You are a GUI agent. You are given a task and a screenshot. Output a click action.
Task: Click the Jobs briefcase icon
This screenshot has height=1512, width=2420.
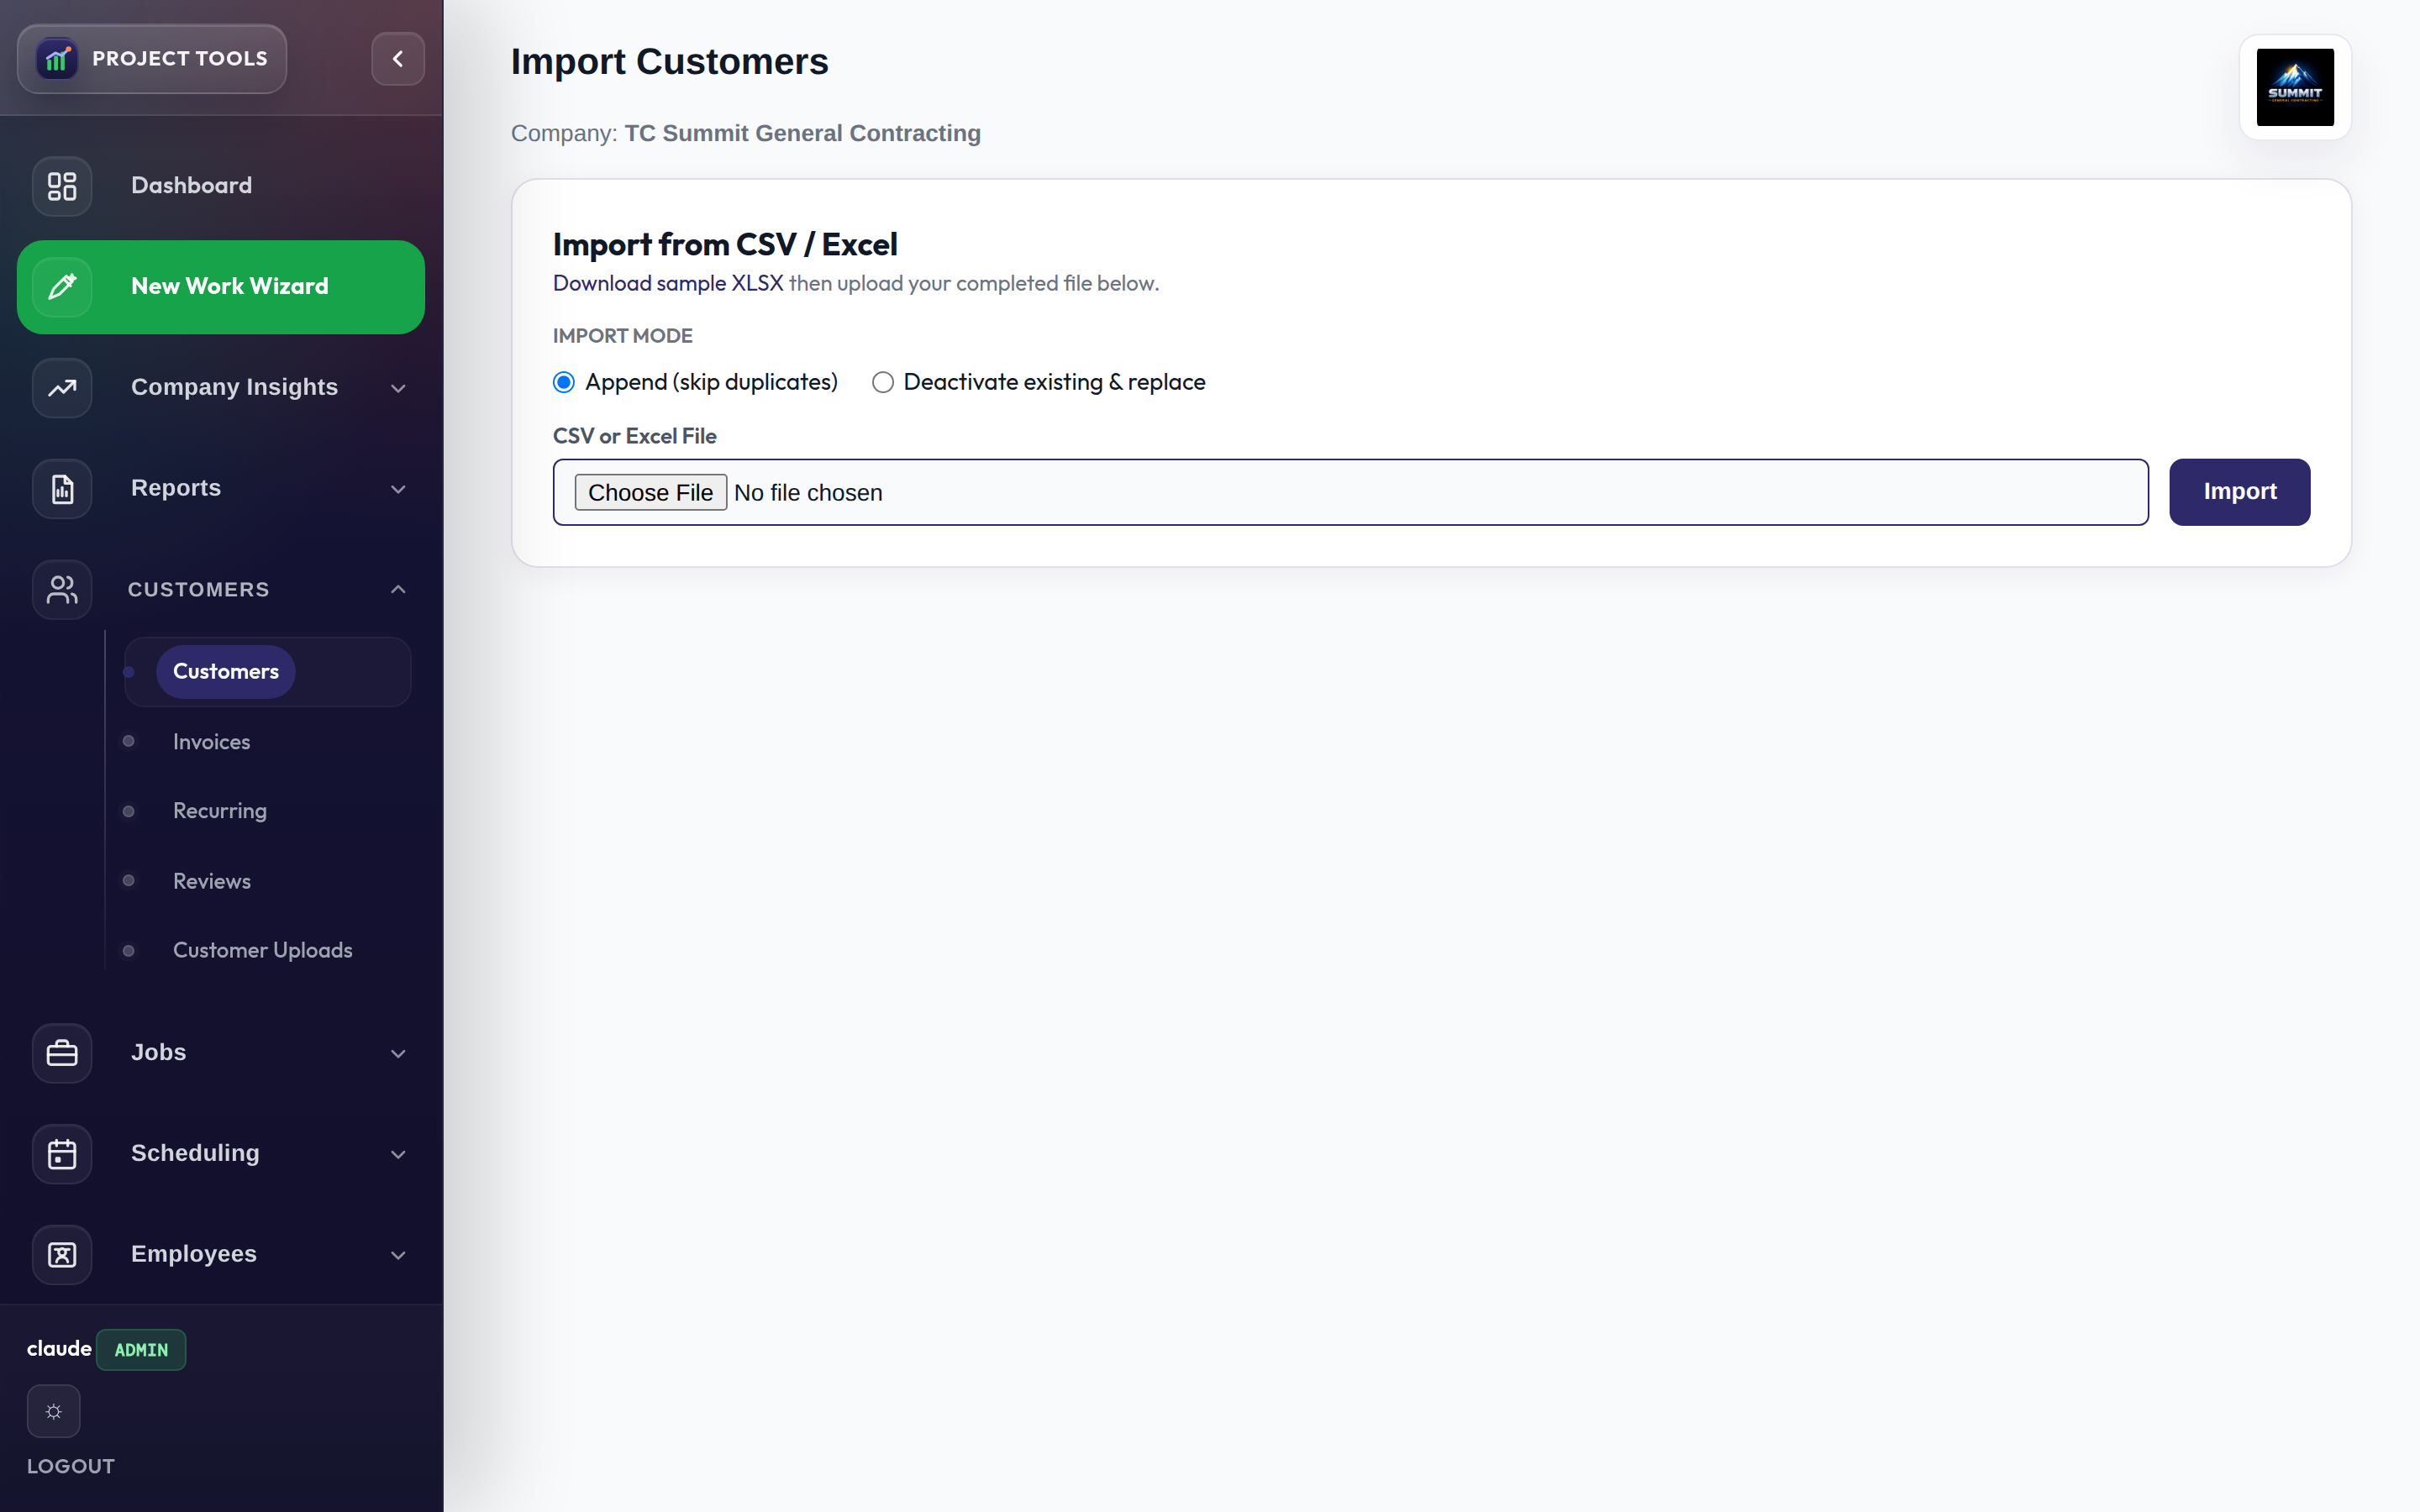click(x=62, y=1053)
